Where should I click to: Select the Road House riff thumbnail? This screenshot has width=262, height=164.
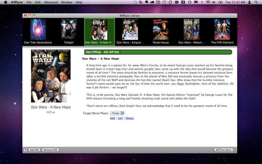click(161, 30)
